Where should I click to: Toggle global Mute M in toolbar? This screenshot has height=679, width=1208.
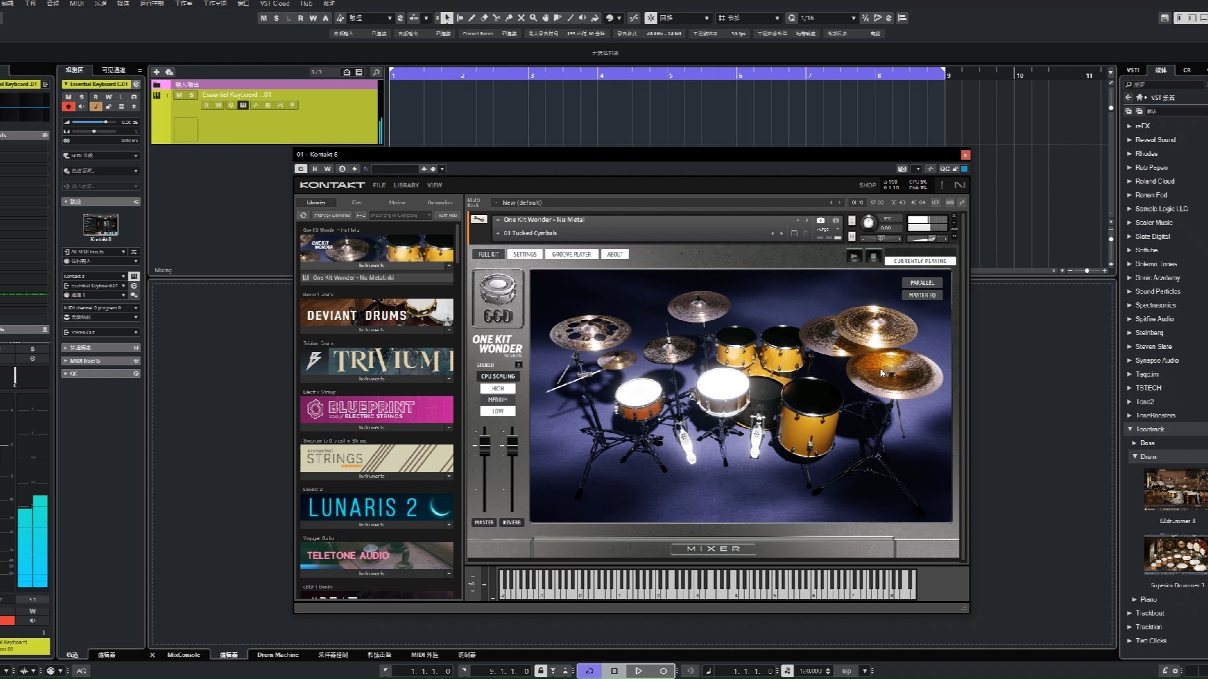(x=264, y=18)
